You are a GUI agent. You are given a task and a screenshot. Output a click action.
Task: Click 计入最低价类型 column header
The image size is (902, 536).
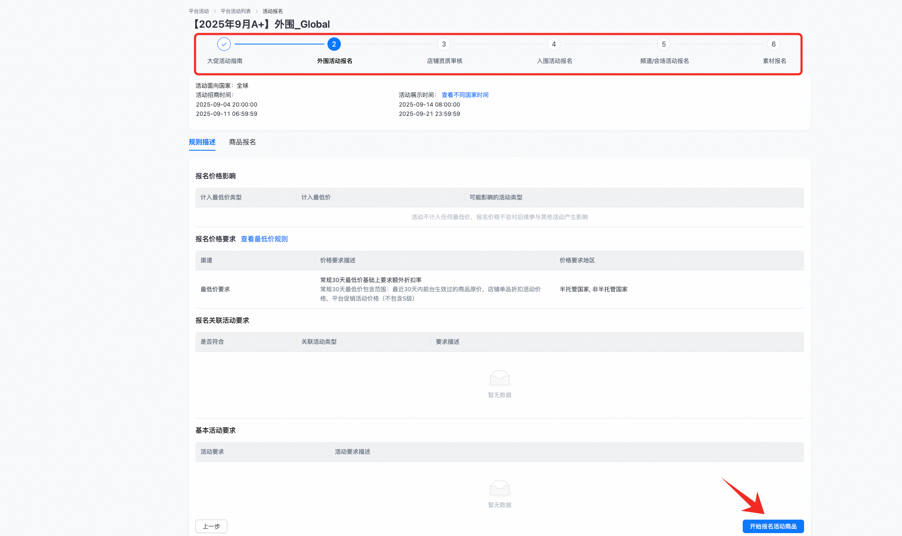221,197
